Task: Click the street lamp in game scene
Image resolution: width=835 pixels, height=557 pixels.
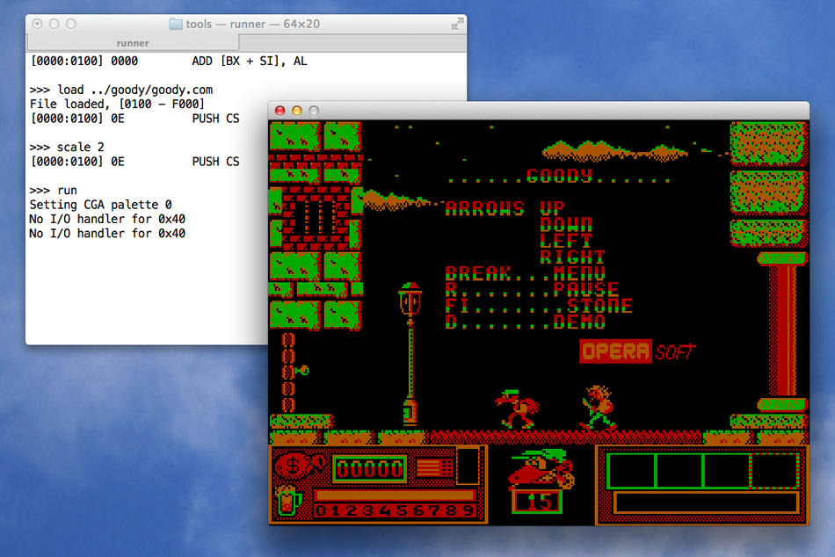Action: point(410,353)
